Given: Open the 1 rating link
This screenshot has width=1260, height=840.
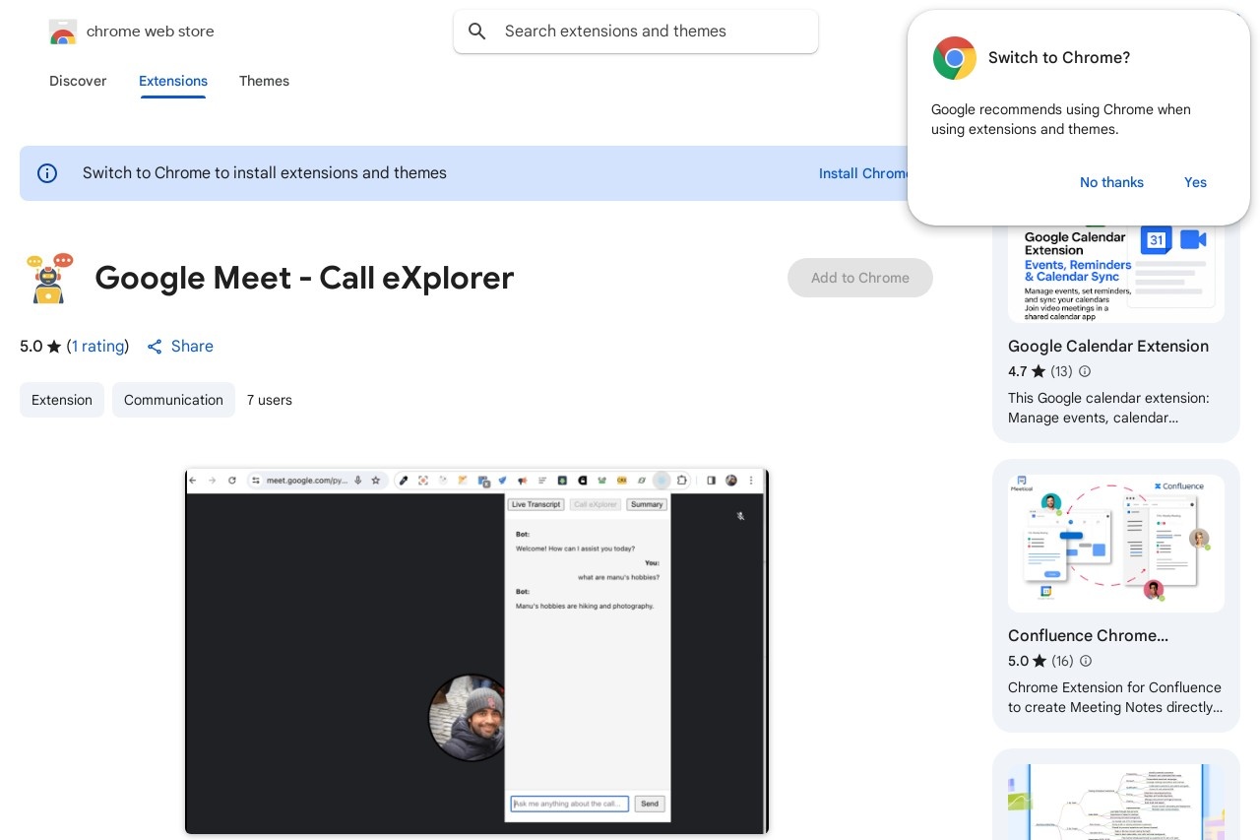Looking at the screenshot, I should (x=97, y=347).
